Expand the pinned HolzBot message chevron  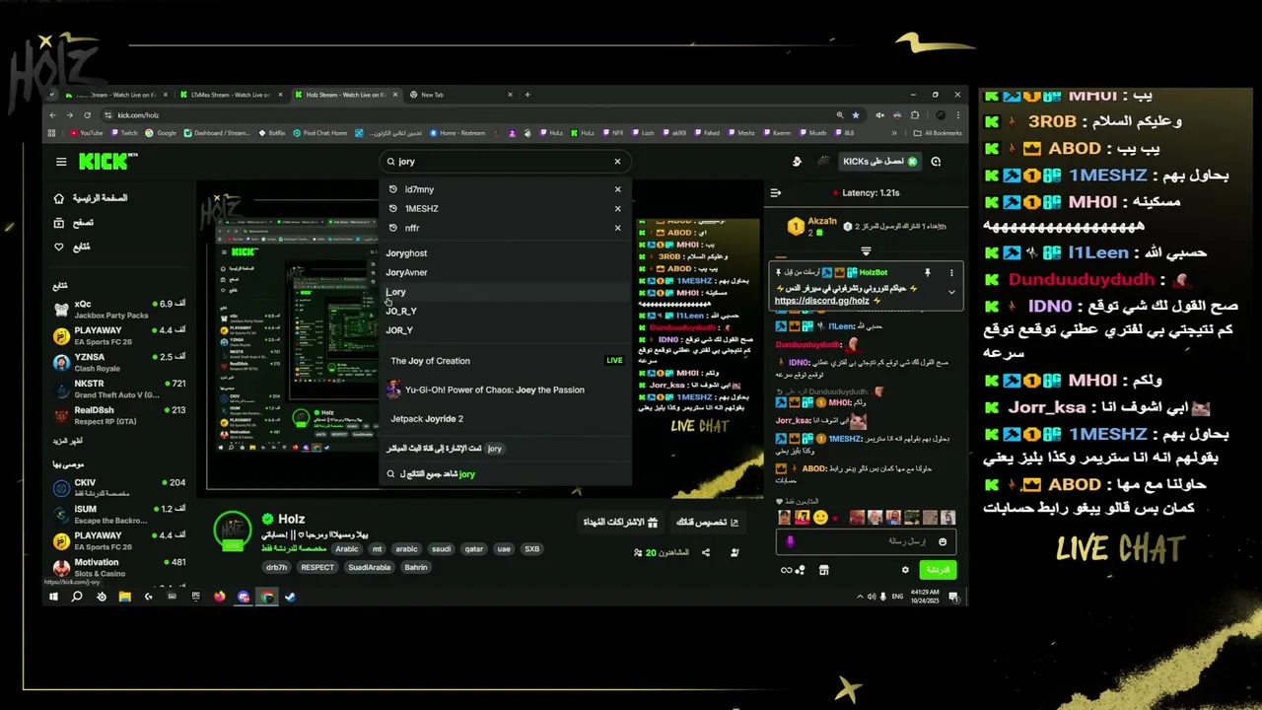tap(951, 292)
